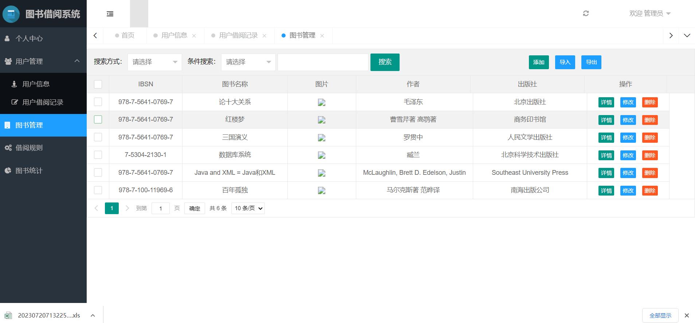Open the 条件搜索 dropdown
Image resolution: width=695 pixels, height=323 pixels.
(x=248, y=62)
